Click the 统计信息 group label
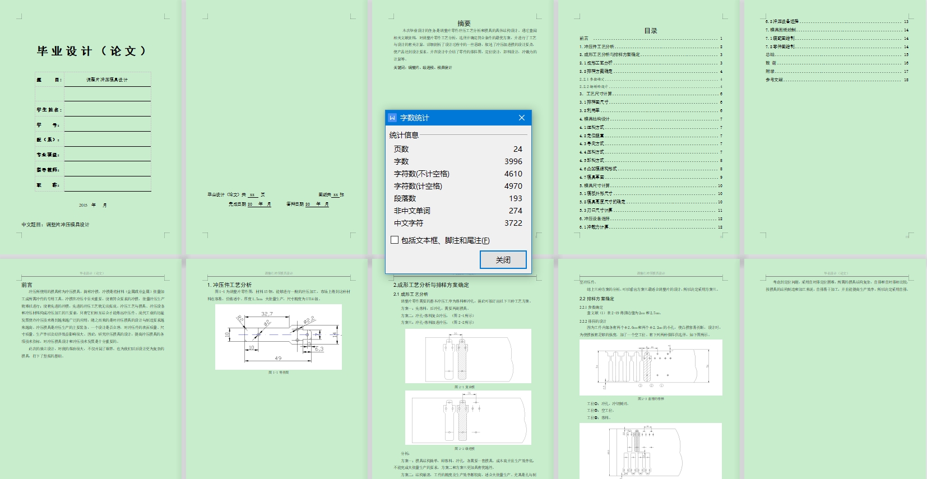 pos(404,135)
